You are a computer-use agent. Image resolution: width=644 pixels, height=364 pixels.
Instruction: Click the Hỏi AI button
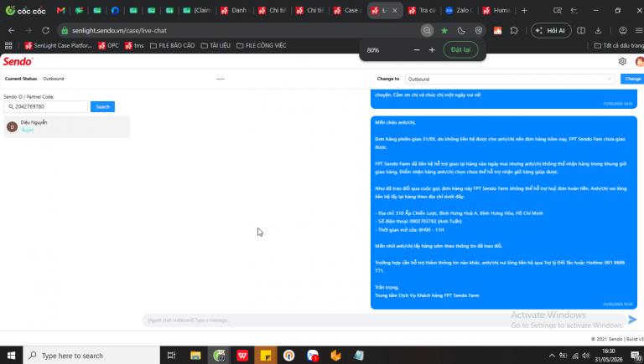(x=551, y=30)
